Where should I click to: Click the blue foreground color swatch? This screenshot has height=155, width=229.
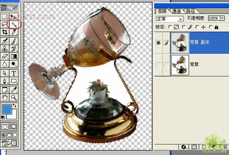click(x=7, y=109)
